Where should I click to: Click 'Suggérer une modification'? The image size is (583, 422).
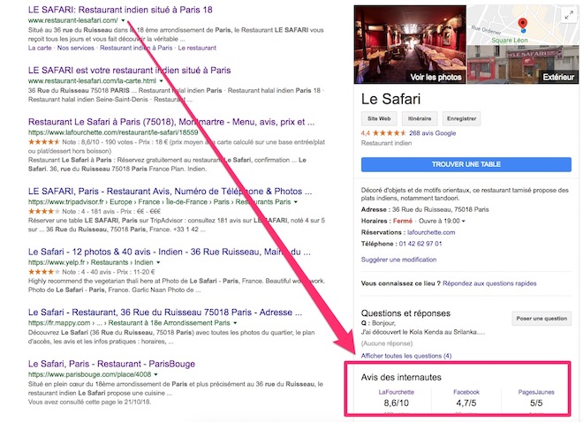pos(398,260)
